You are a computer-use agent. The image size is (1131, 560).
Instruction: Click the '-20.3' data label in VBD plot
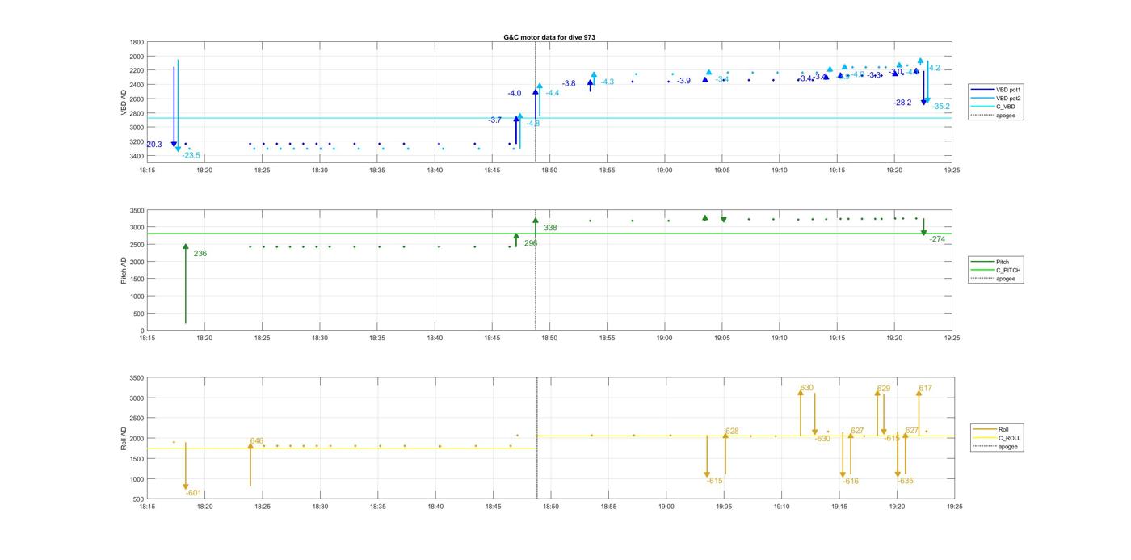click(x=152, y=145)
